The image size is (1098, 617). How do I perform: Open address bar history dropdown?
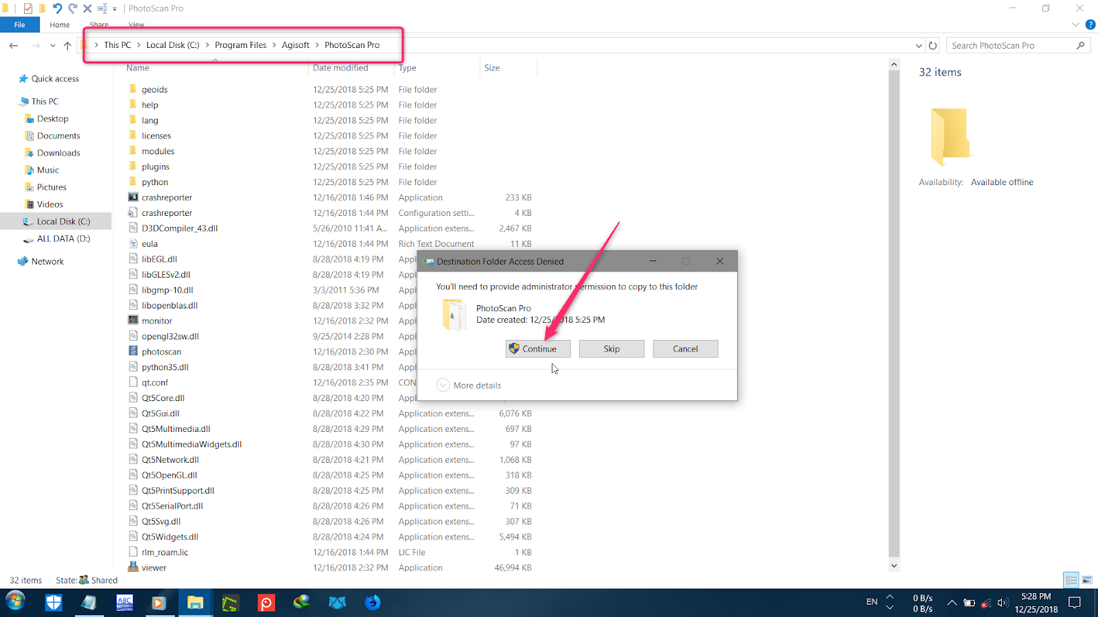click(x=919, y=45)
